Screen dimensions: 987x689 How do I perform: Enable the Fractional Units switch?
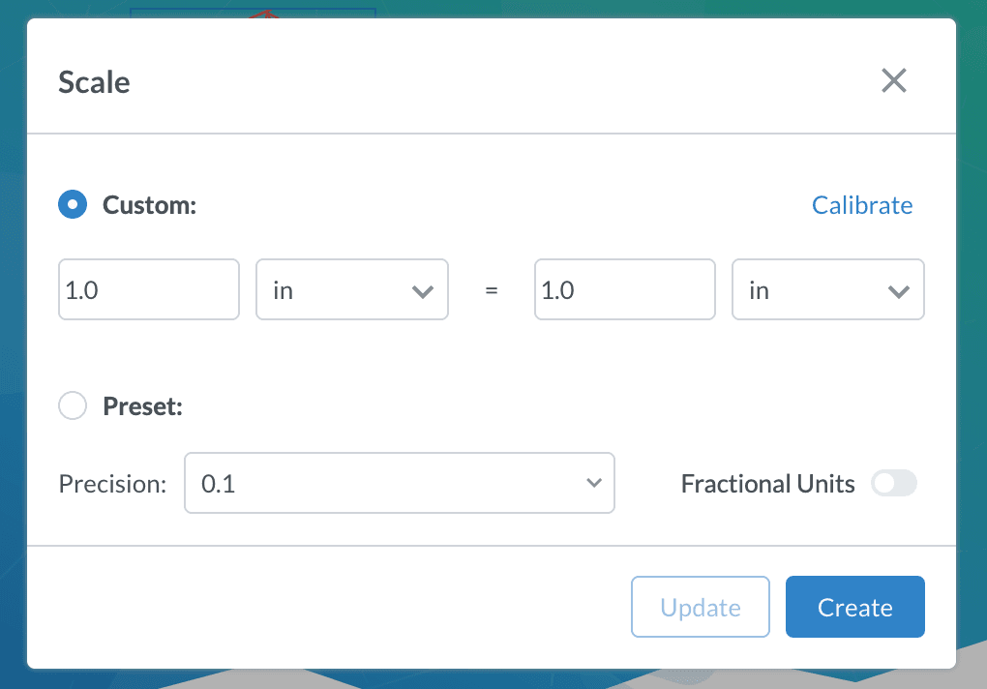893,484
